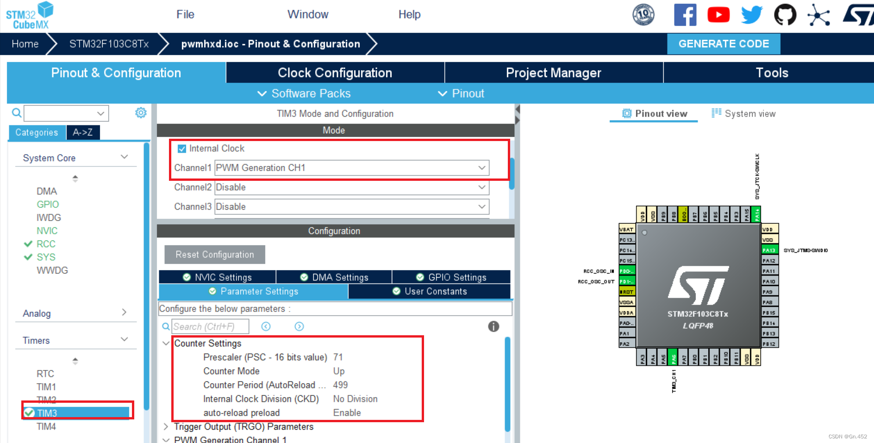Open the Channel1 PWM Generation CH1 dropdown
The image size is (874, 443).
click(x=352, y=168)
